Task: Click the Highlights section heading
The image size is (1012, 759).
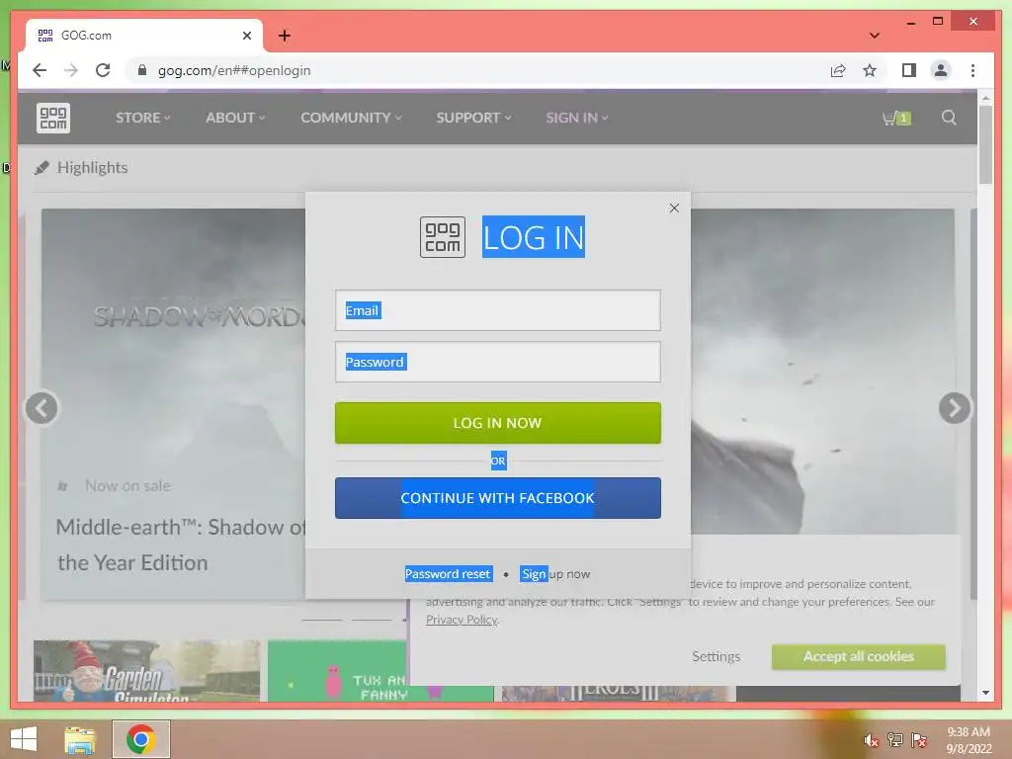Action: point(92,168)
